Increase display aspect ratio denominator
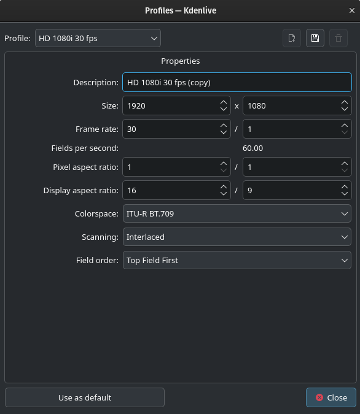 click(x=345, y=186)
